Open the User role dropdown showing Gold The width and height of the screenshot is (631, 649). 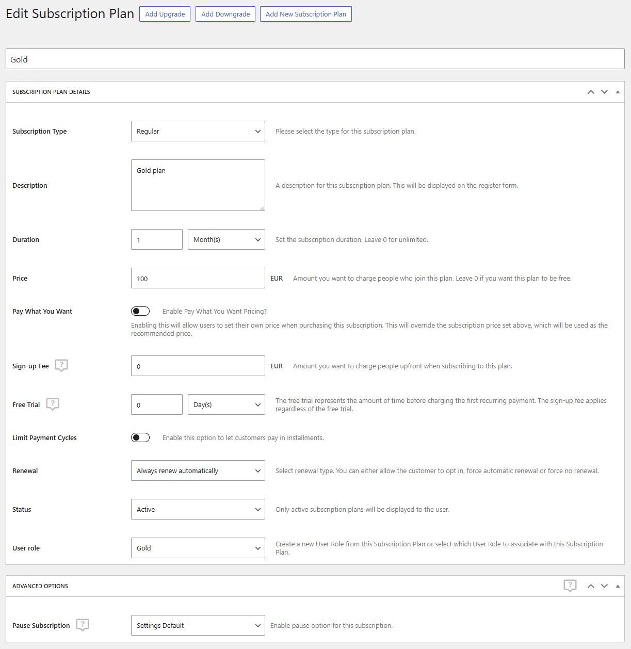pos(198,548)
